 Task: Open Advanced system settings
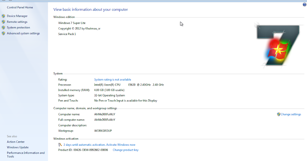pyautogui.click(x=23, y=33)
